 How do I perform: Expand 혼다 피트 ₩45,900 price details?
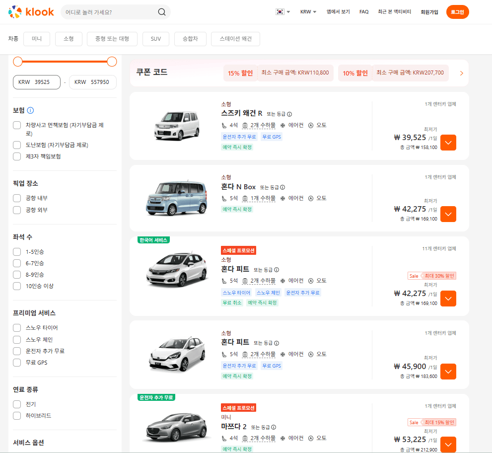coord(448,372)
